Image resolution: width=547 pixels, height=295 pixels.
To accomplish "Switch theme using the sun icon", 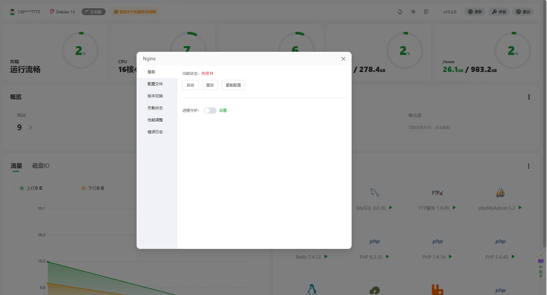I will coord(413,12).
